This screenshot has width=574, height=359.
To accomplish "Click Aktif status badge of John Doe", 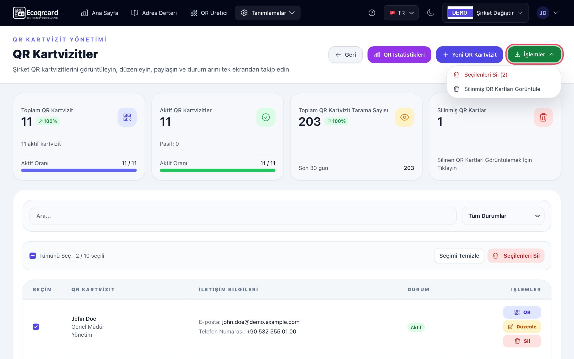I will coord(416,328).
